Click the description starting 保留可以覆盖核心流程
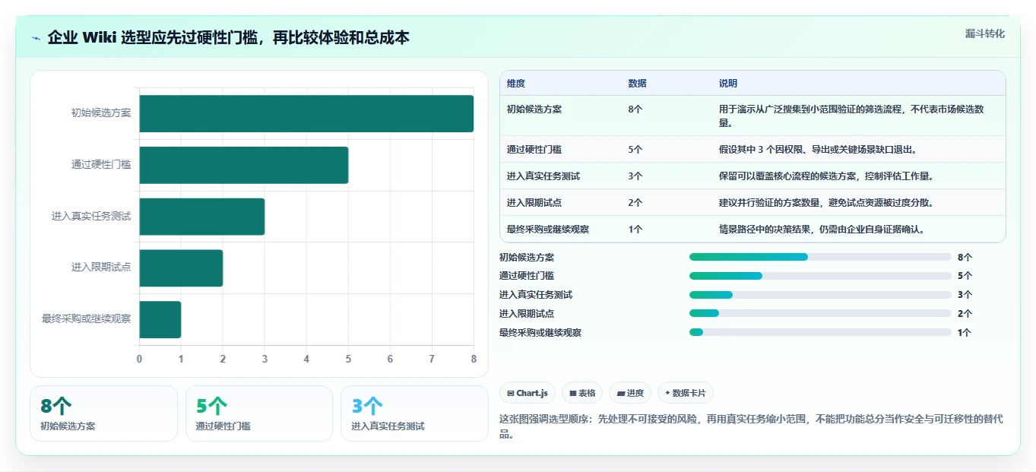The height and width of the screenshot is (472, 1036). (826, 176)
